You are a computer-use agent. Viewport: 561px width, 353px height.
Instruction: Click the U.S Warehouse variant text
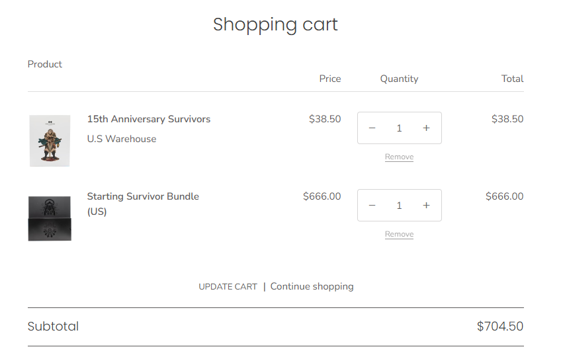click(x=122, y=139)
